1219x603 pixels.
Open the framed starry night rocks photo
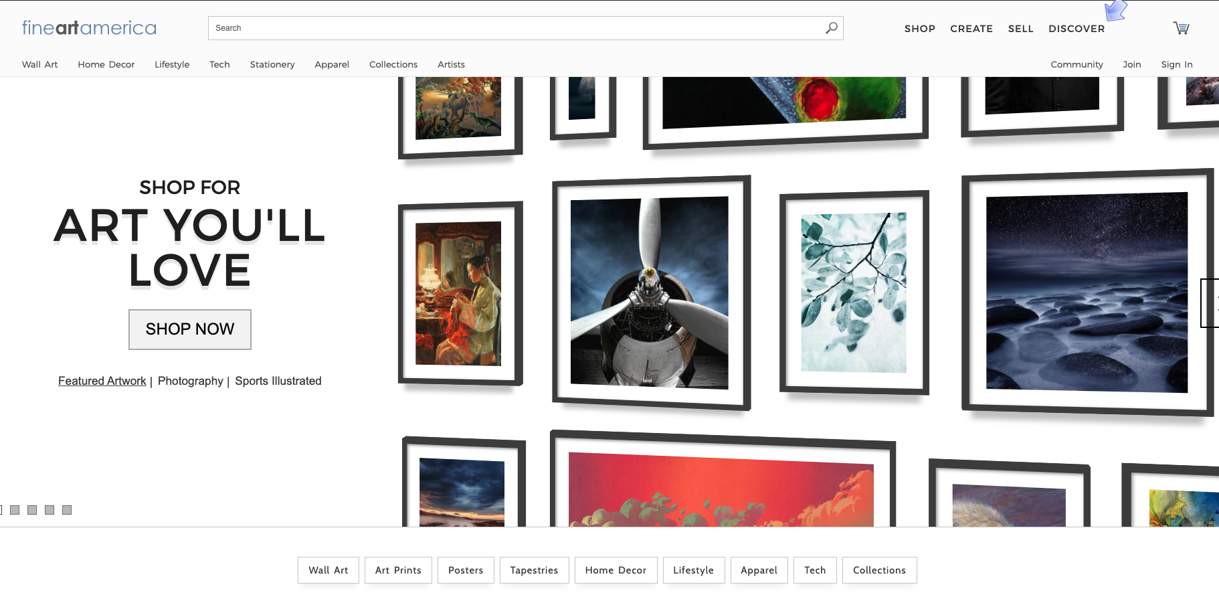tap(1087, 292)
